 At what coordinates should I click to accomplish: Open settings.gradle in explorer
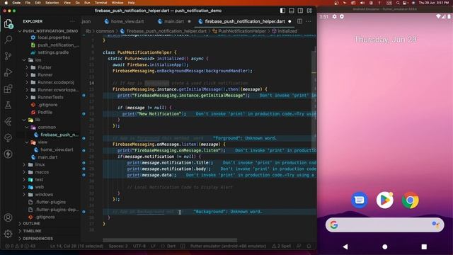pyautogui.click(x=50, y=52)
